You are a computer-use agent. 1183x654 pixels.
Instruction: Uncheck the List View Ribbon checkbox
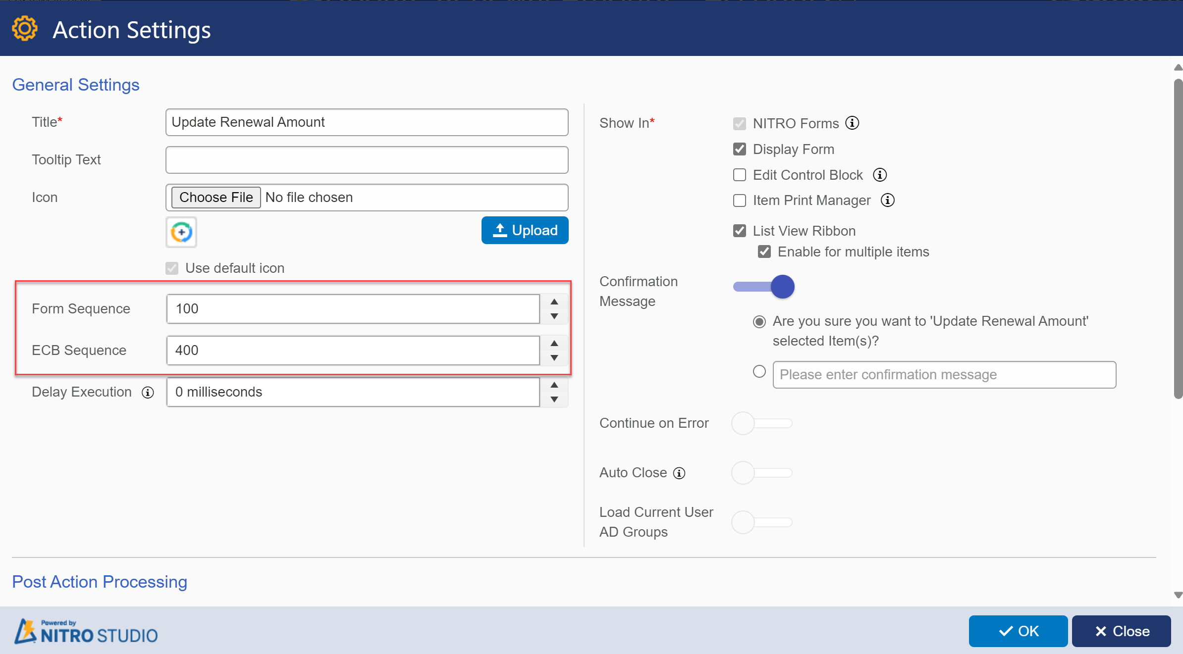(740, 231)
